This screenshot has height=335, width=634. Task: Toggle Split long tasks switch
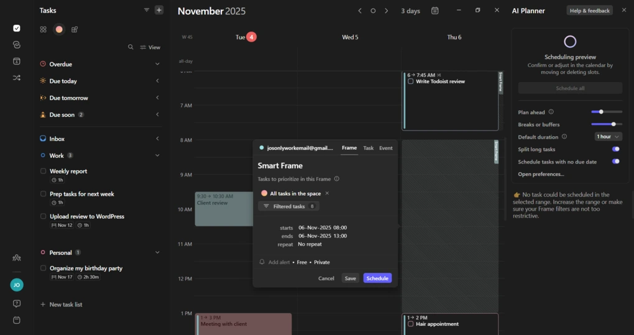click(x=616, y=149)
